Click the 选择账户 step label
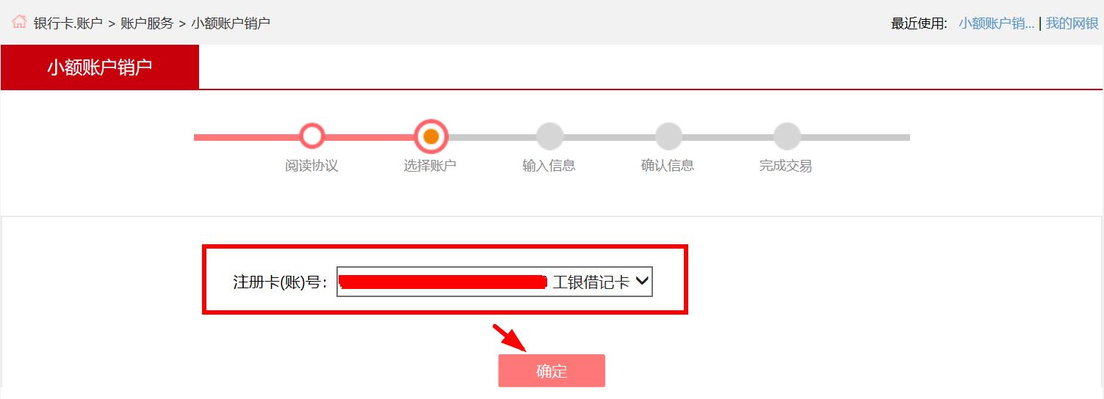Image resolution: width=1104 pixels, height=399 pixels. (x=430, y=166)
